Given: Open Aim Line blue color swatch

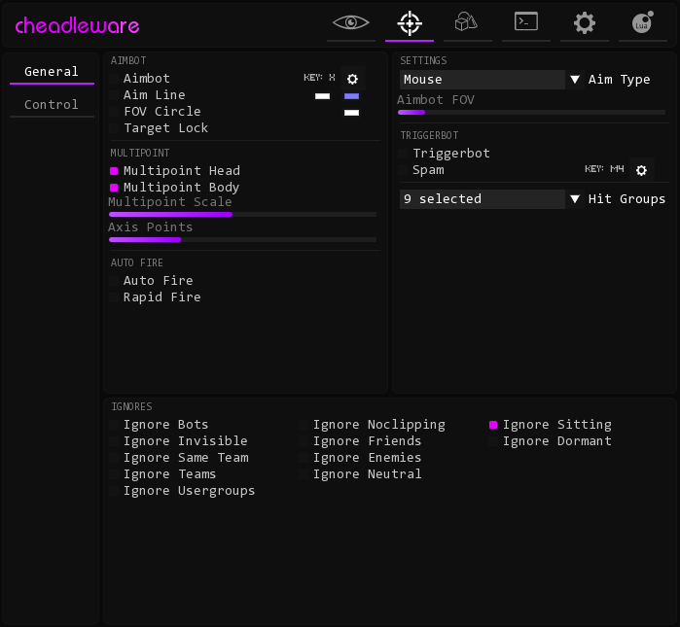Looking at the screenshot, I should click(352, 96).
